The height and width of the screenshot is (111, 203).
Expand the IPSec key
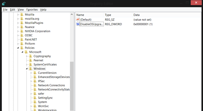pyautogui.click(x=31, y=81)
